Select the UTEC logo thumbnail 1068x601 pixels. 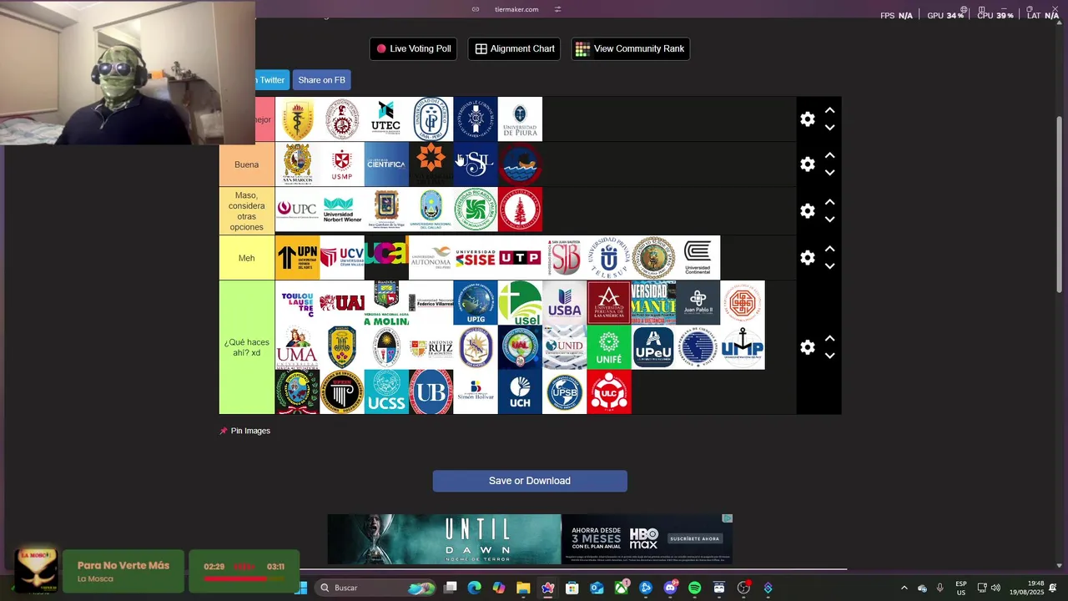(386, 119)
